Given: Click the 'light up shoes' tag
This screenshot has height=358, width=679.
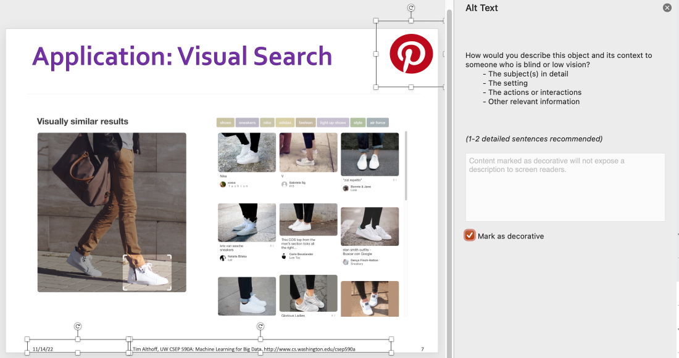Looking at the screenshot, I should coord(333,123).
